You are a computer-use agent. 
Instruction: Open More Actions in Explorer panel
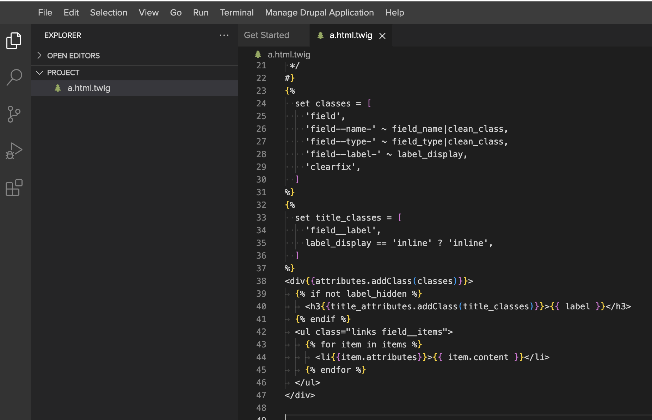click(224, 35)
